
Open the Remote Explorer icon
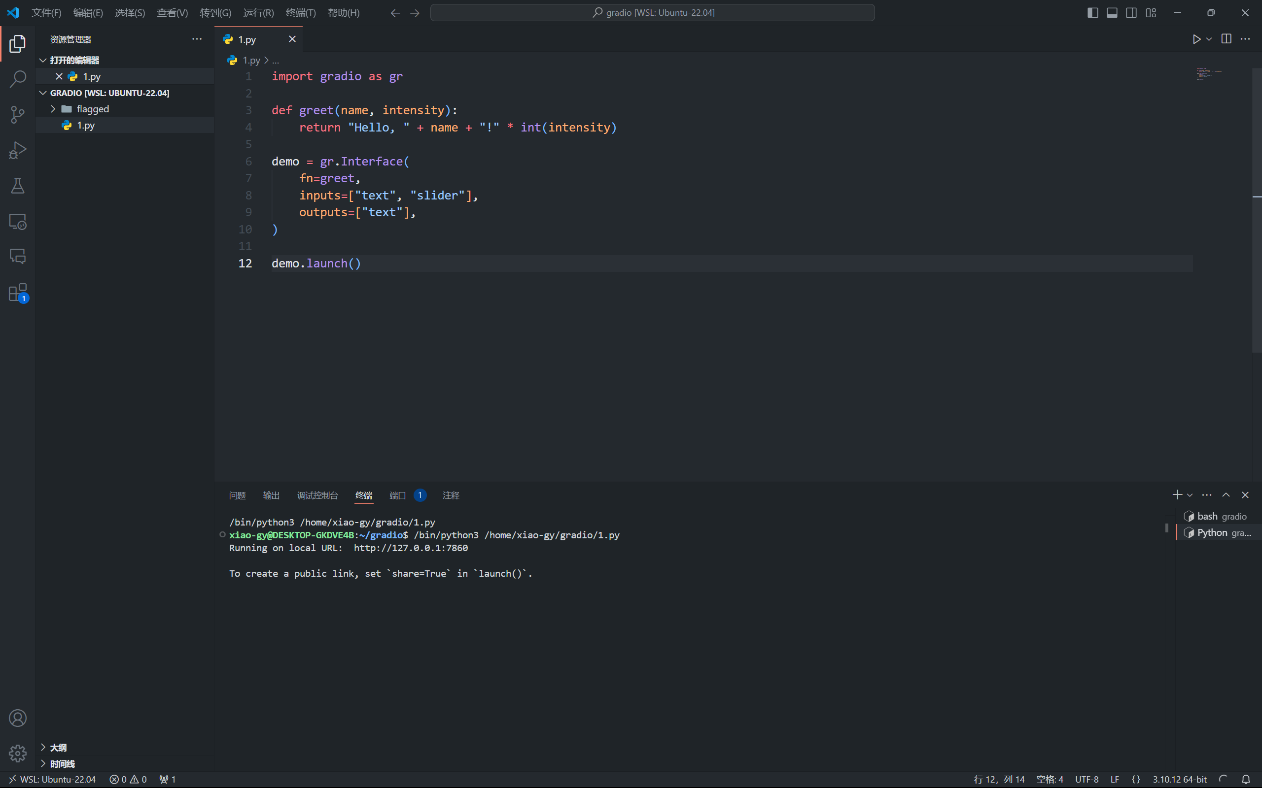point(17,222)
